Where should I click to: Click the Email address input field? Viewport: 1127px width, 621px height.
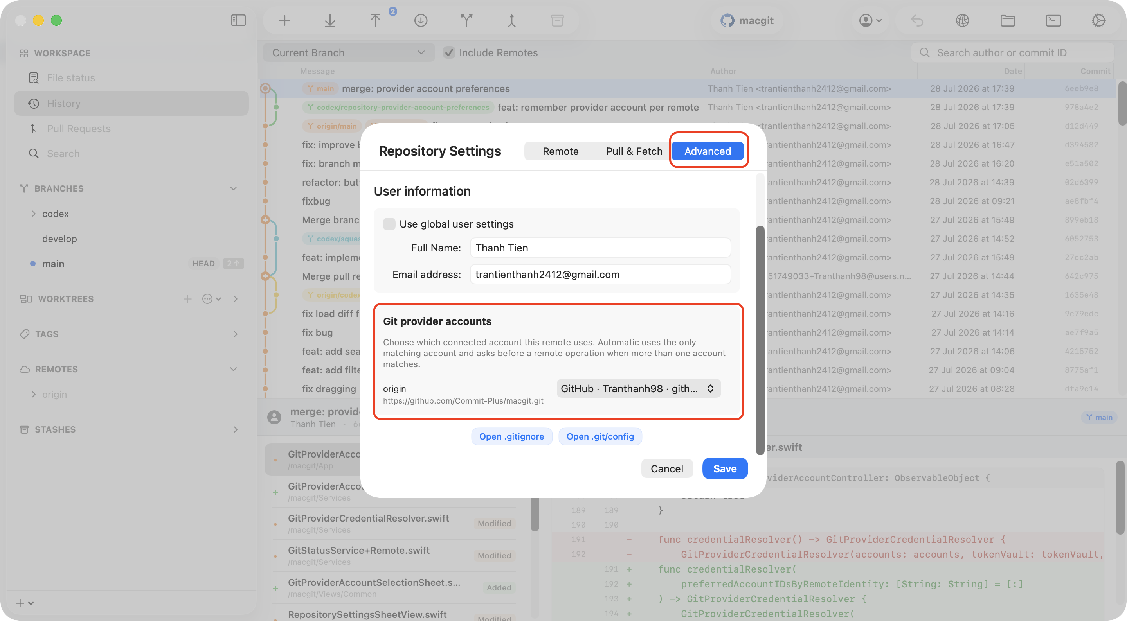pyautogui.click(x=600, y=275)
